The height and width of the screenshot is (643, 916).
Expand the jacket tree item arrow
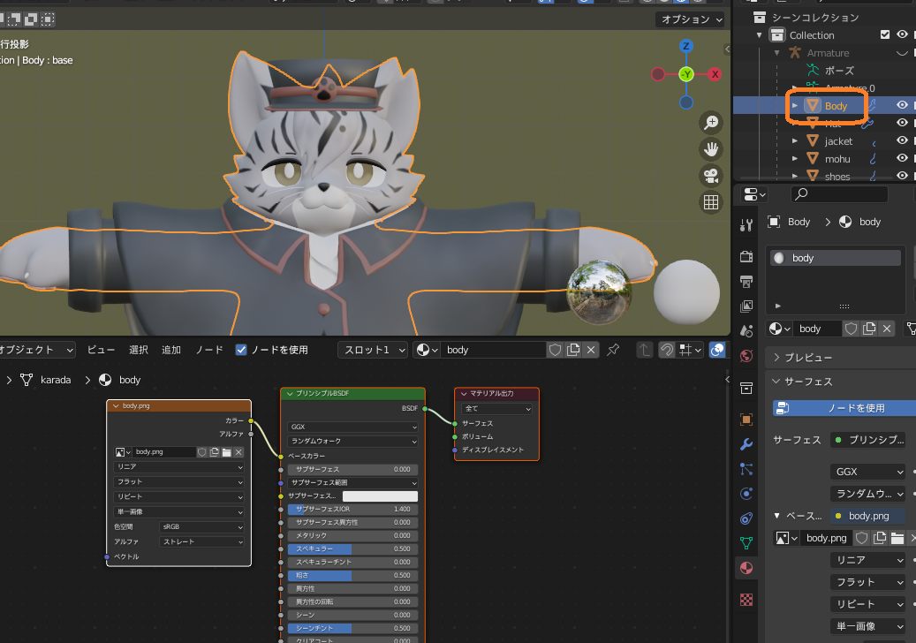[x=794, y=140]
